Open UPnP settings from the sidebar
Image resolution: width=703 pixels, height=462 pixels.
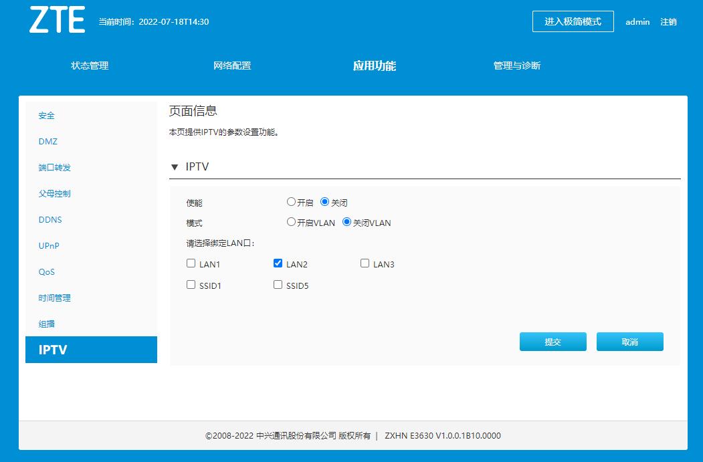49,245
